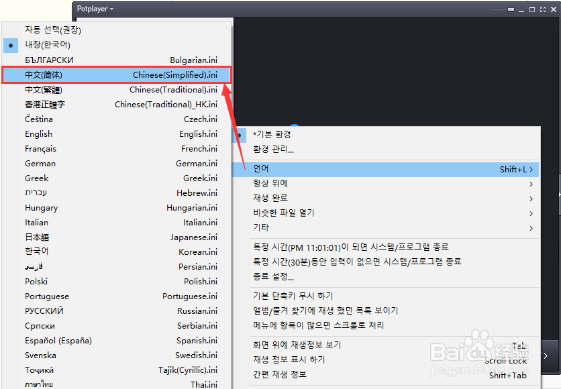Open 환경 관리... settings management
The image size is (561, 389).
tap(386, 150)
